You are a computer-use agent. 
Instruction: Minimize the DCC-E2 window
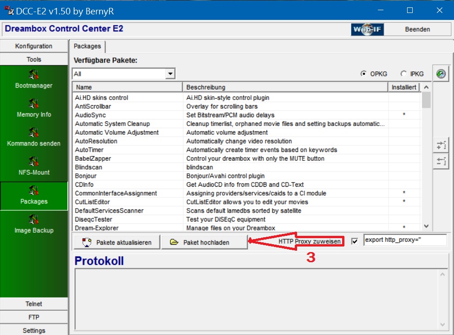381,10
